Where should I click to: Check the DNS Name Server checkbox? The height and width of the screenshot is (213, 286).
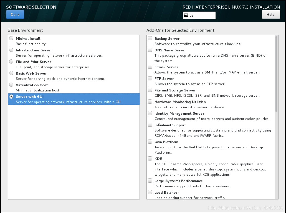tap(150, 50)
